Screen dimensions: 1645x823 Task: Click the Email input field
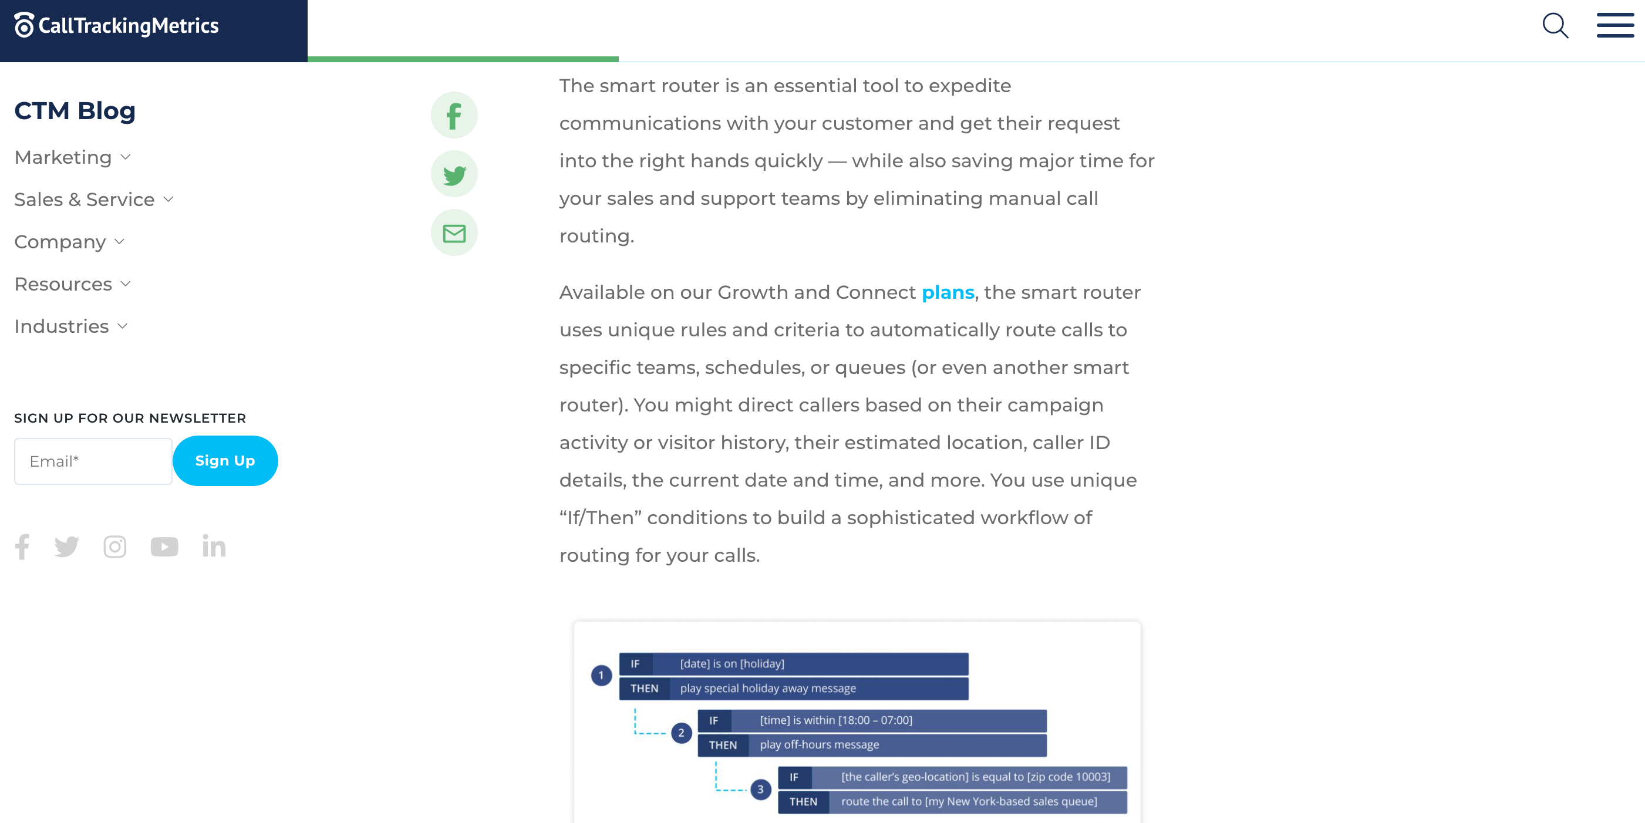coord(93,461)
